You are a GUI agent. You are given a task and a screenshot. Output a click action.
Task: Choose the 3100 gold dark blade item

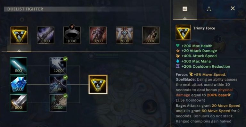tap(45, 35)
